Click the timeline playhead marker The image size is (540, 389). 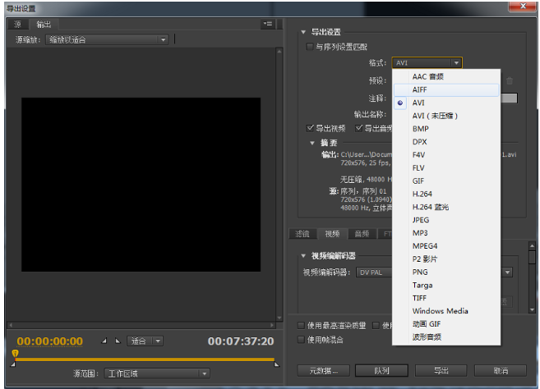click(x=14, y=354)
